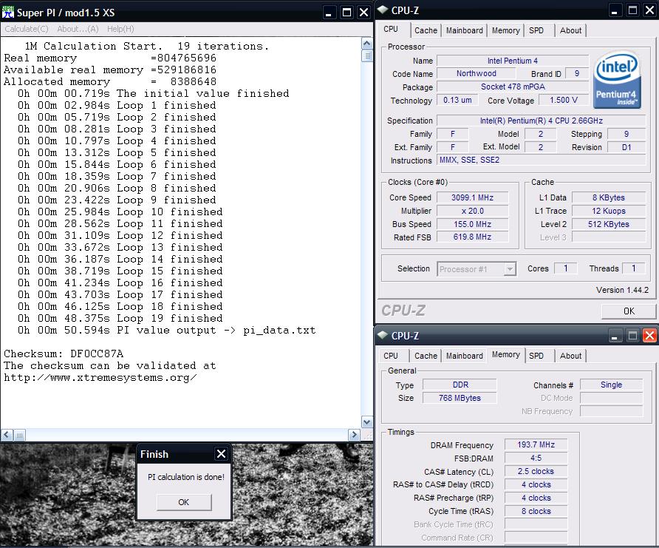Click the Intel Pentium 4 logo badge
This screenshot has height=548, width=659.
point(617,80)
